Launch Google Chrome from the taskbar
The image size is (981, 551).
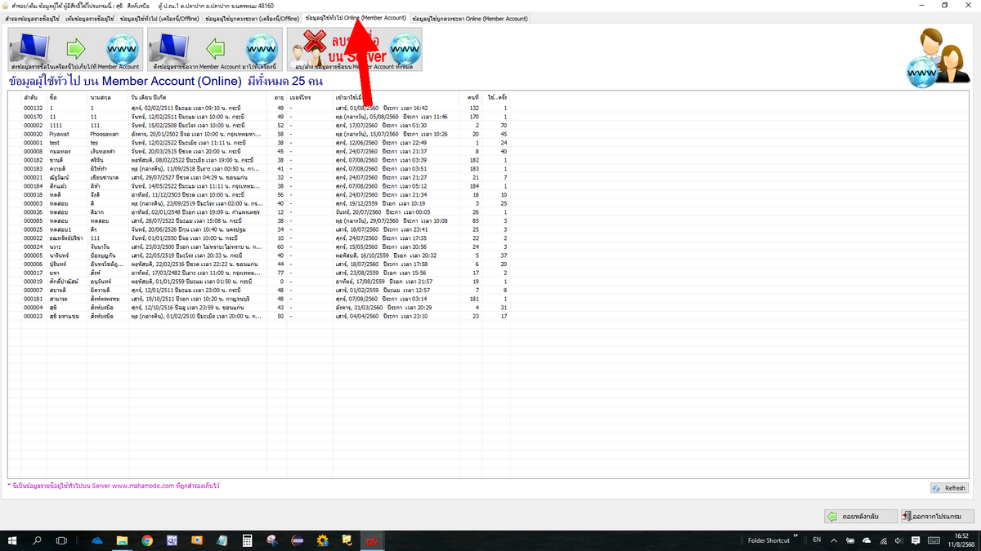147,540
